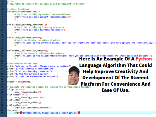Click the '4. Join the collaboration network' print line

click(33, 77)
